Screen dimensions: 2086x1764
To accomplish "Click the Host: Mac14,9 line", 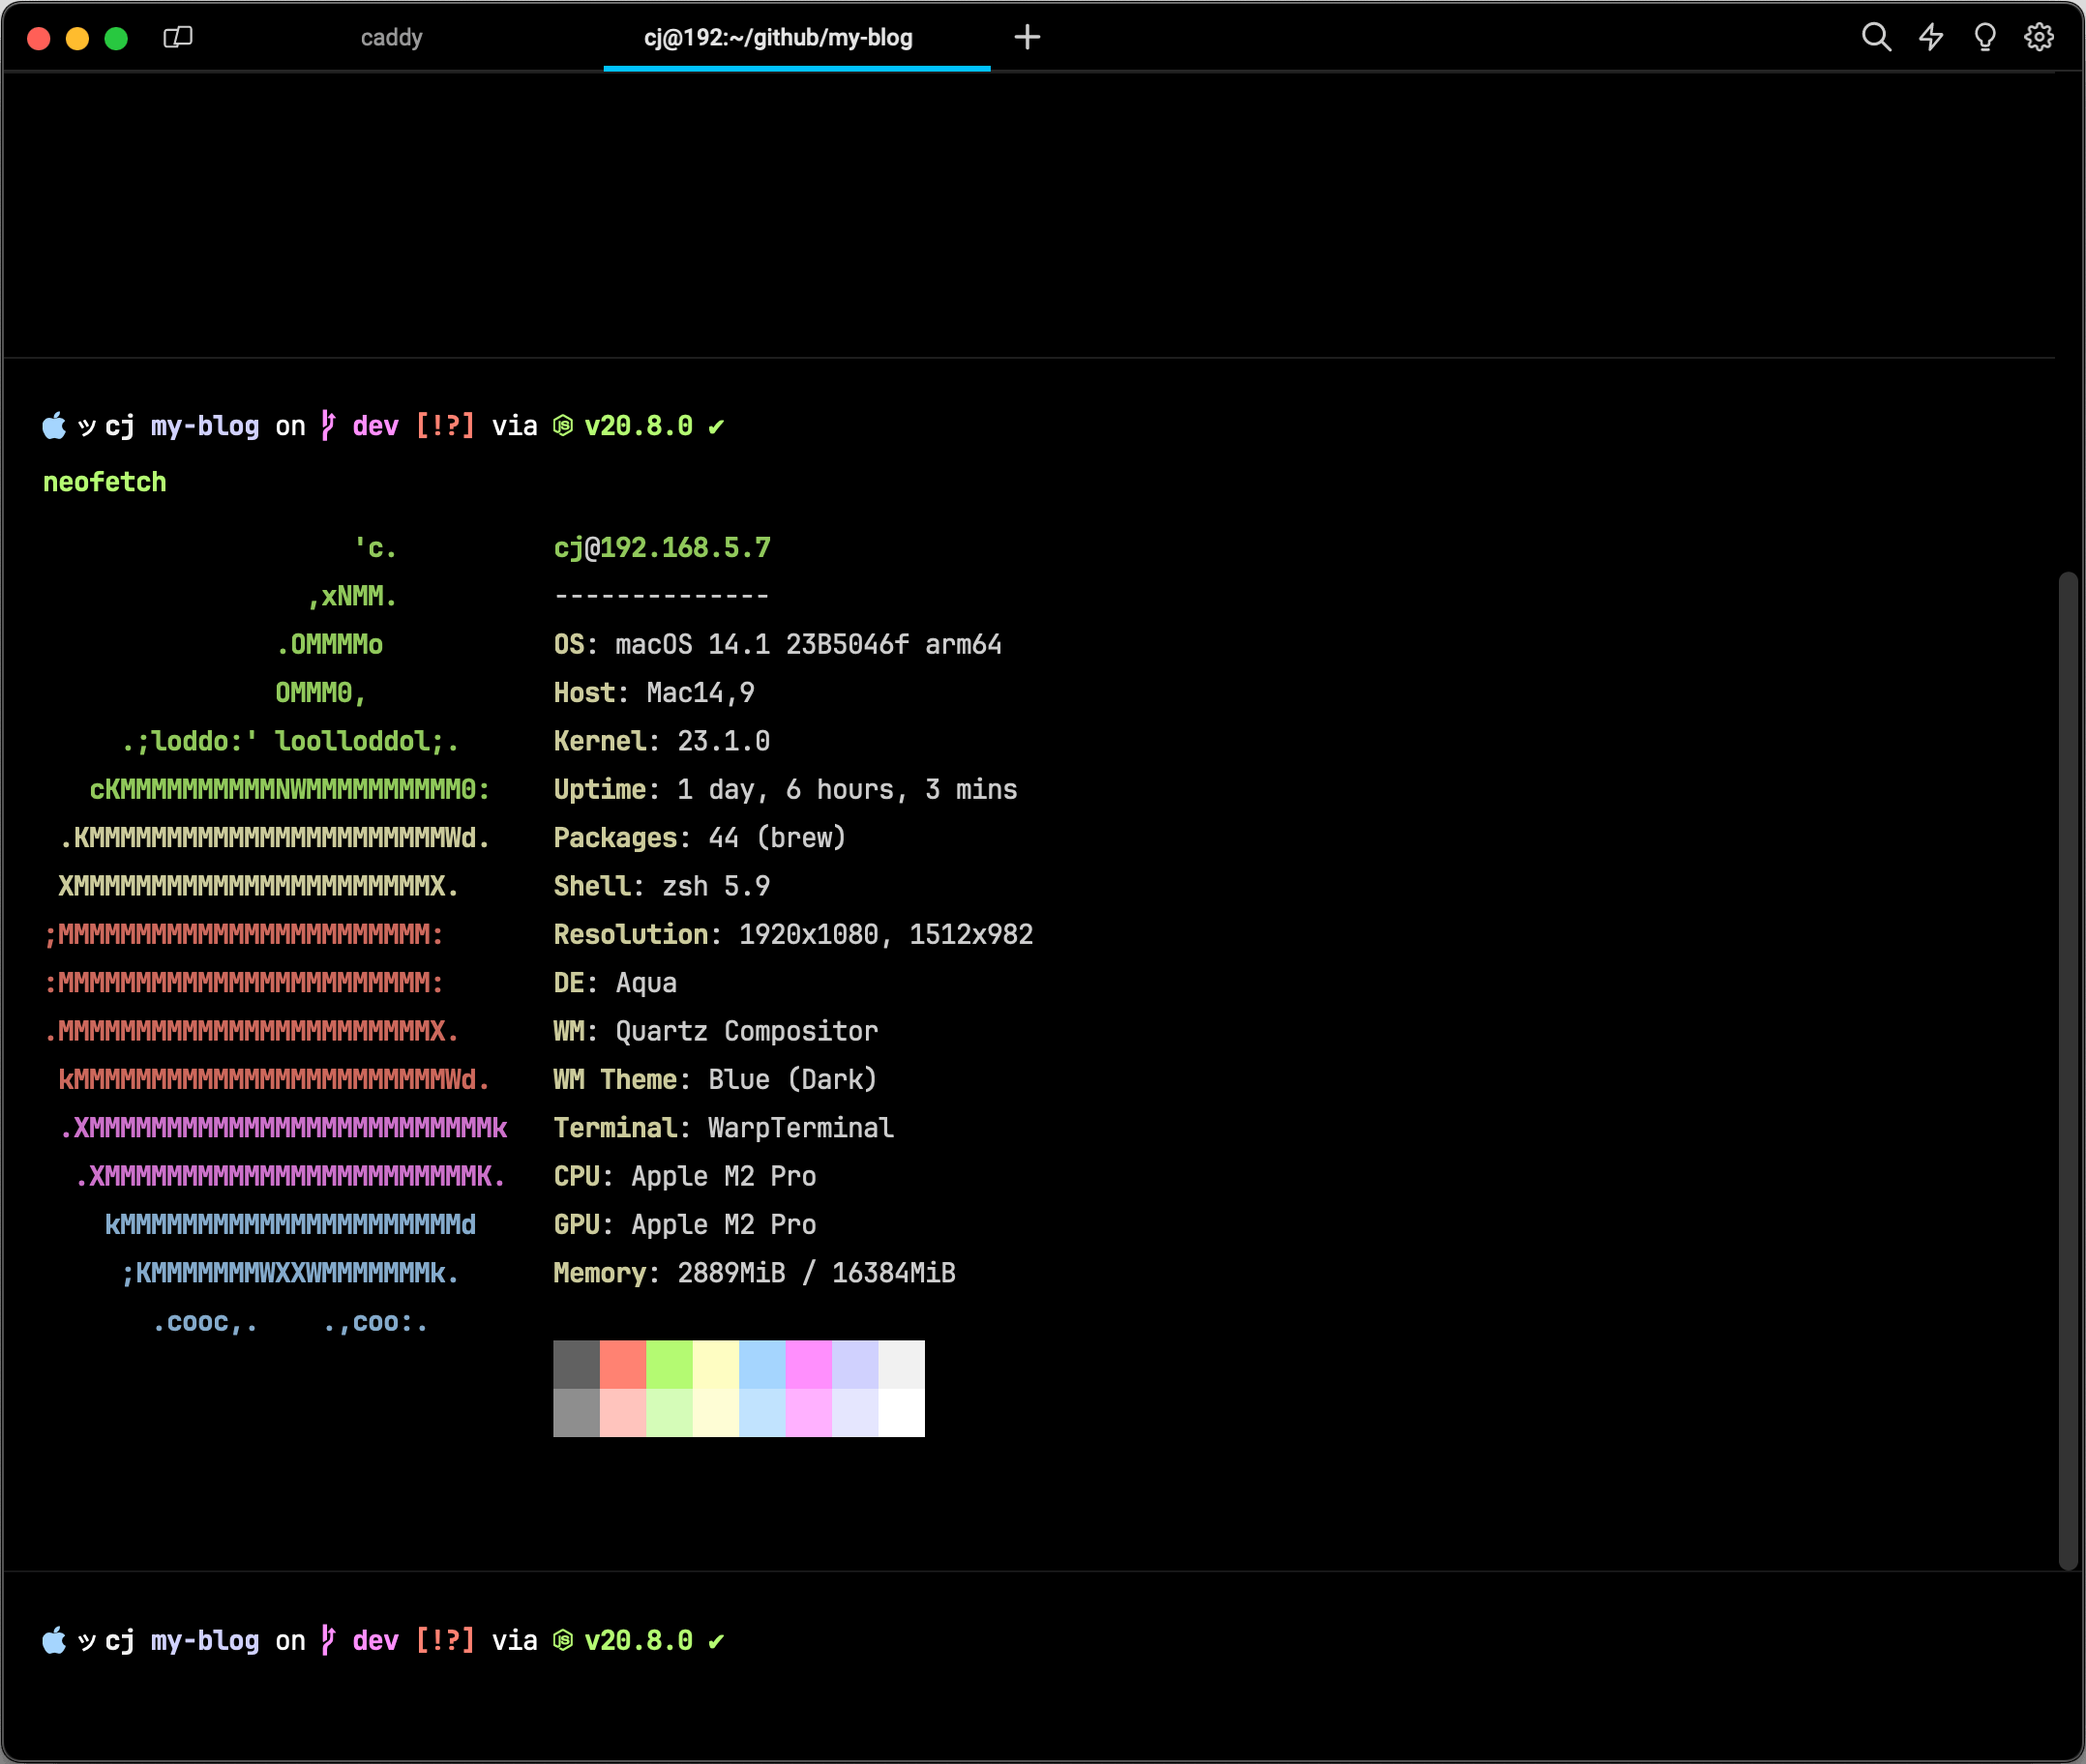I will (x=654, y=692).
